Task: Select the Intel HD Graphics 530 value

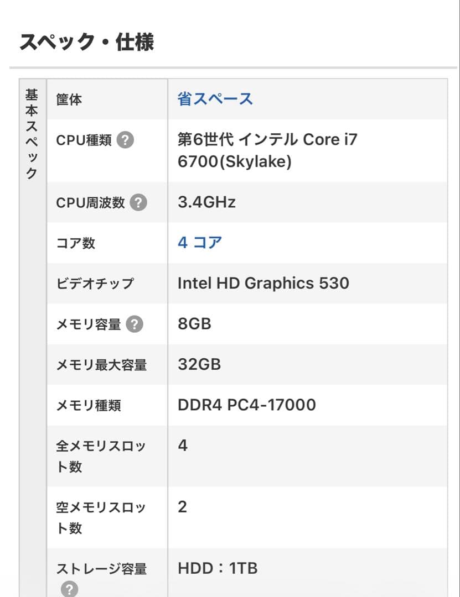Action: tap(263, 283)
